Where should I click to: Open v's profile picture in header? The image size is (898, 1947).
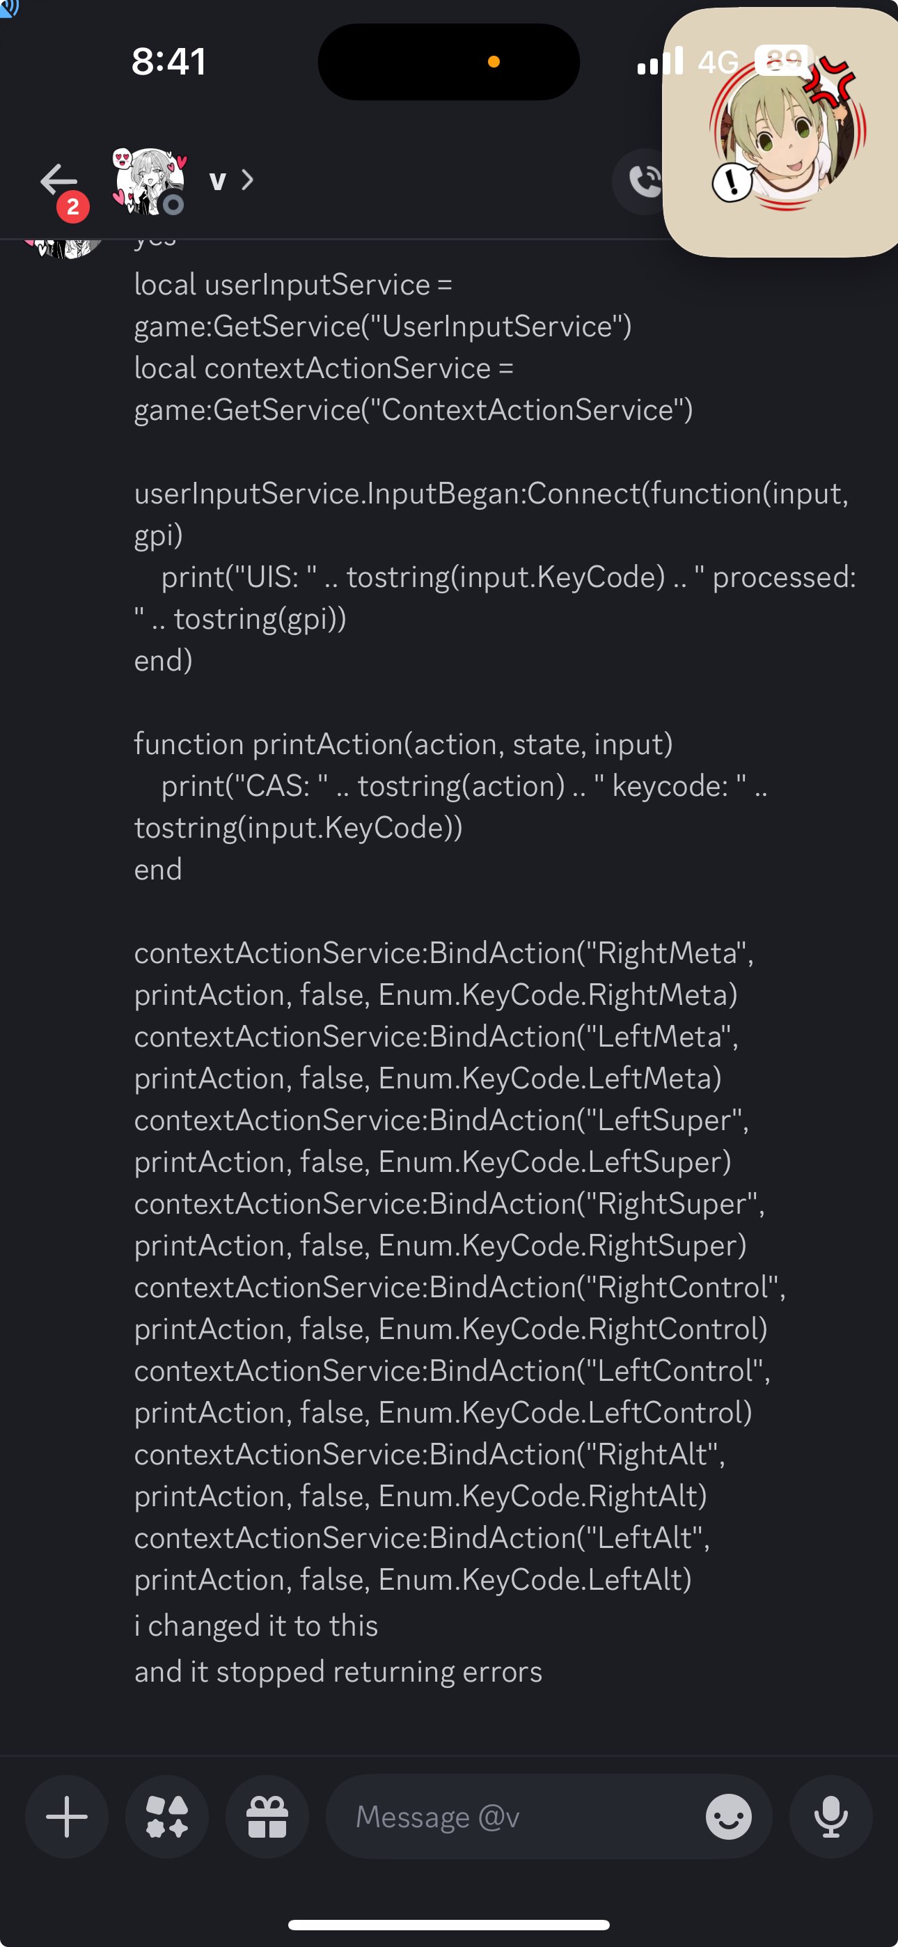[x=149, y=181]
